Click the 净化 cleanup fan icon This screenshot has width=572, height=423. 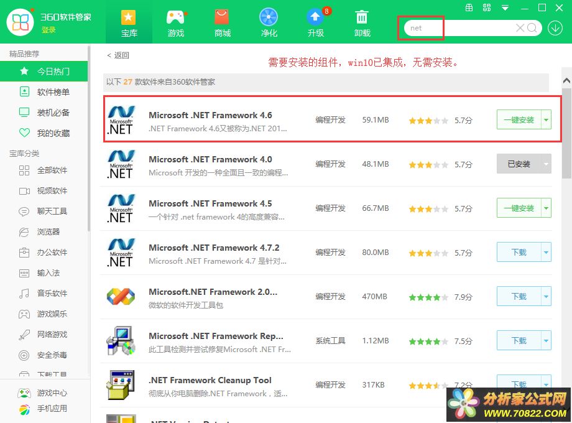tap(269, 22)
